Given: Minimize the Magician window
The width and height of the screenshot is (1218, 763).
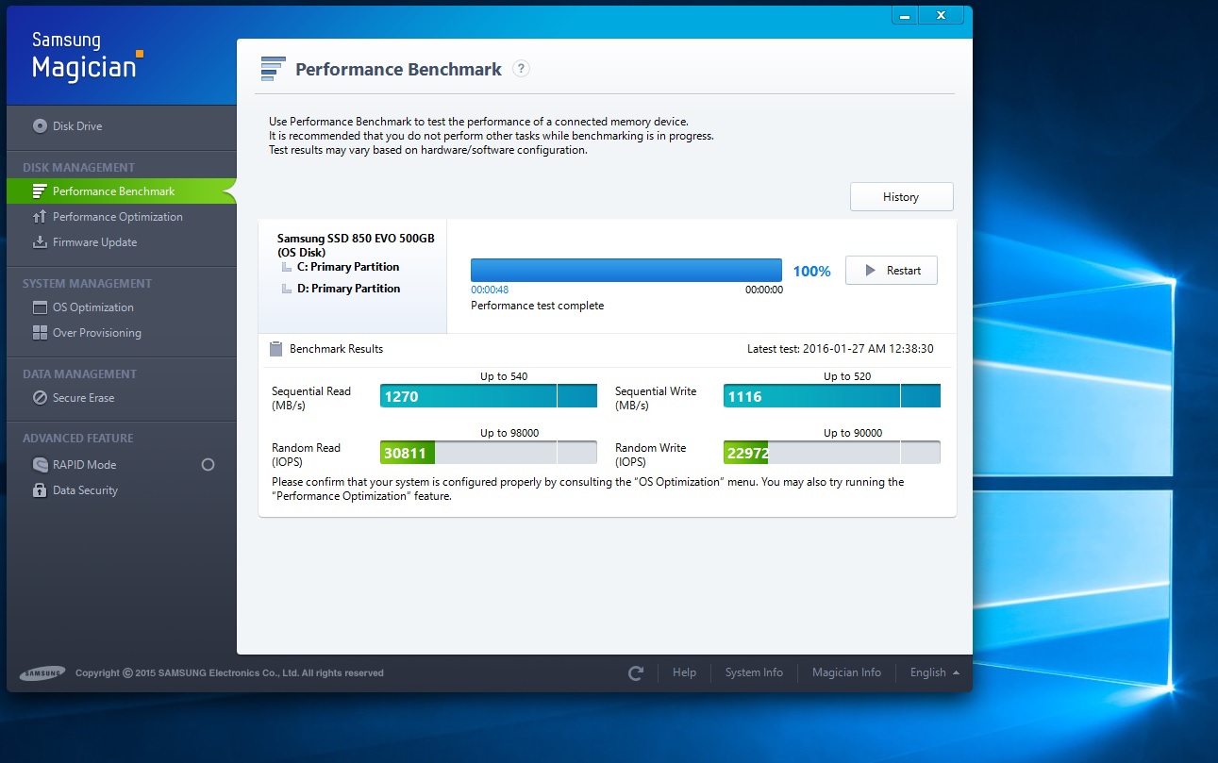Looking at the screenshot, I should (x=904, y=15).
